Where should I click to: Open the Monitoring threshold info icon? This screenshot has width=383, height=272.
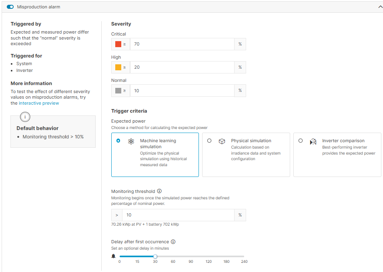click(x=159, y=191)
